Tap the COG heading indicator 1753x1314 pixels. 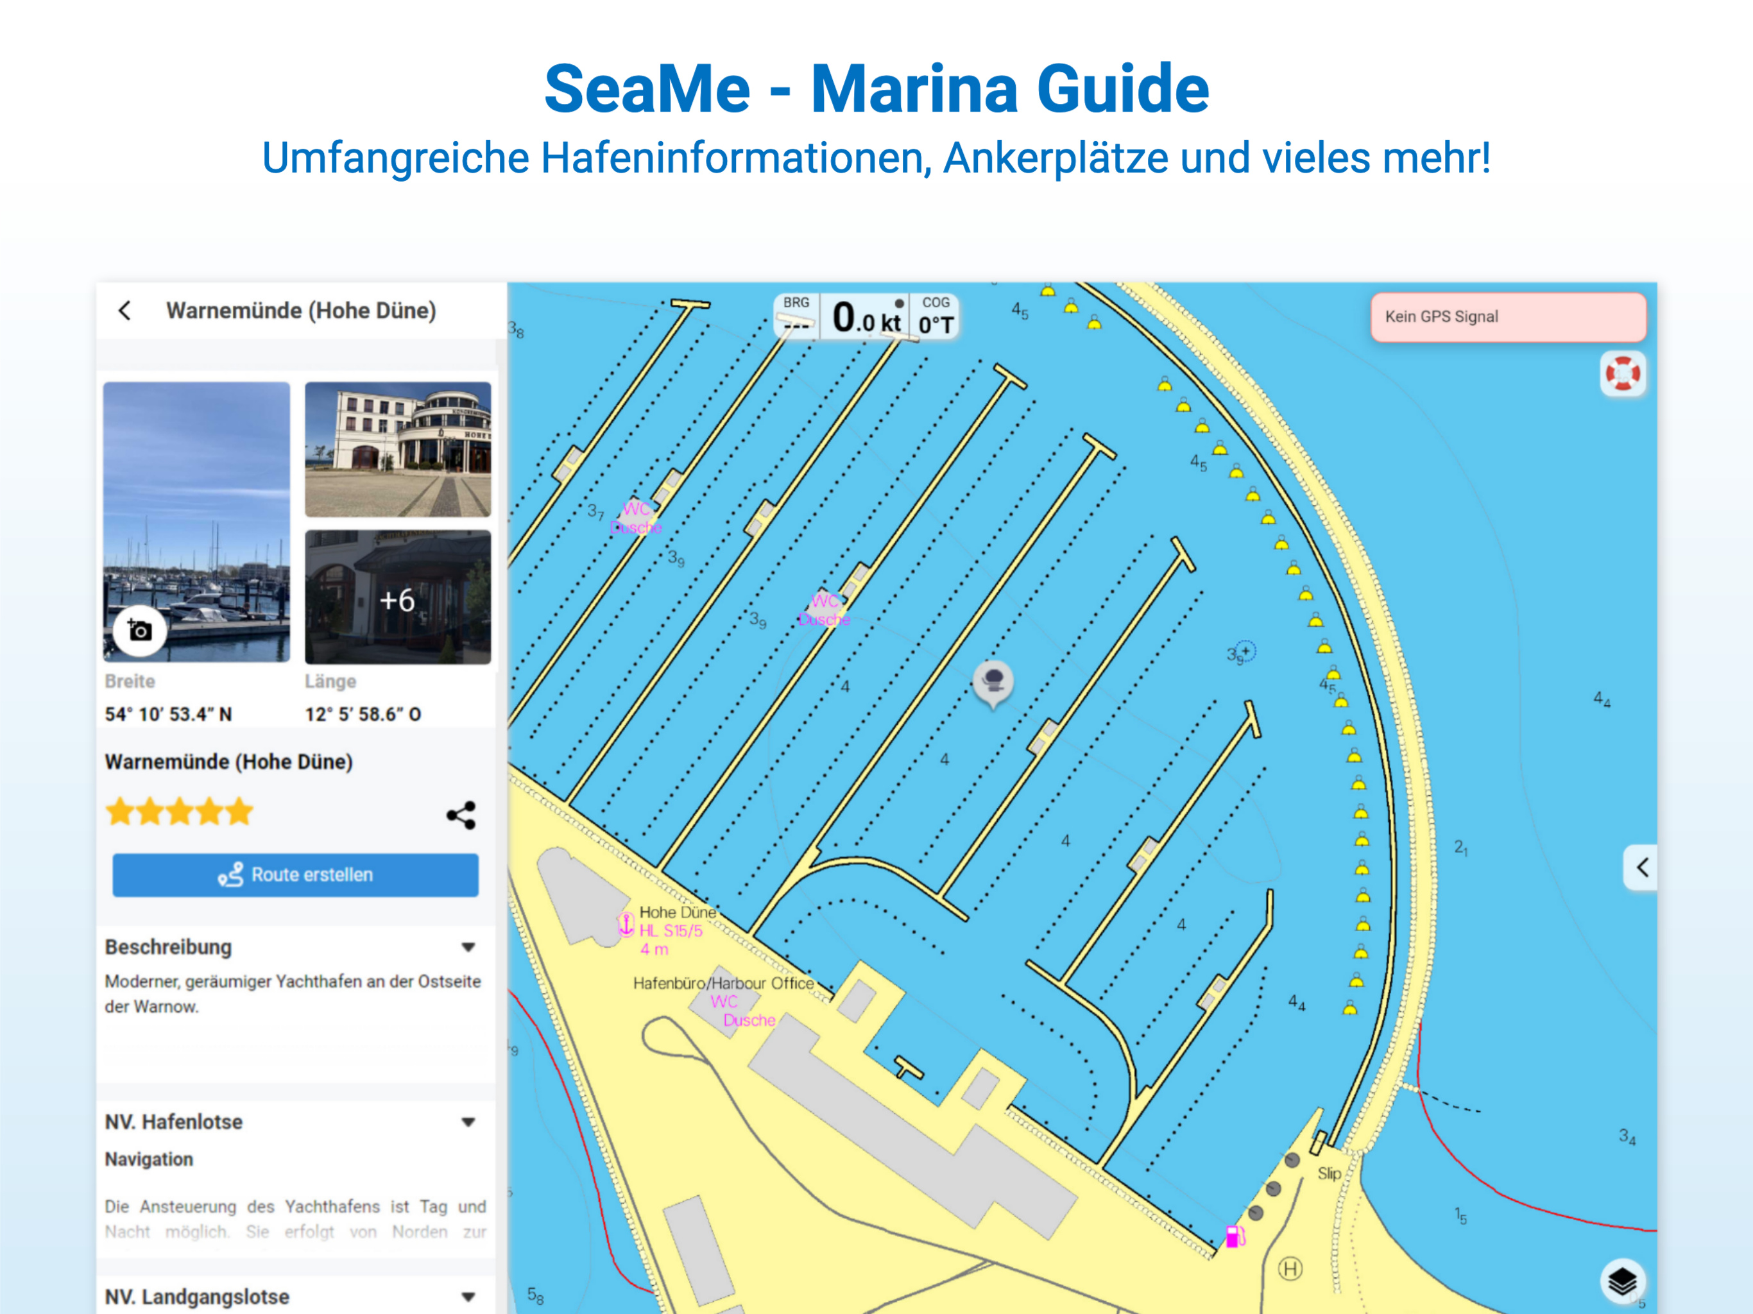point(935,317)
